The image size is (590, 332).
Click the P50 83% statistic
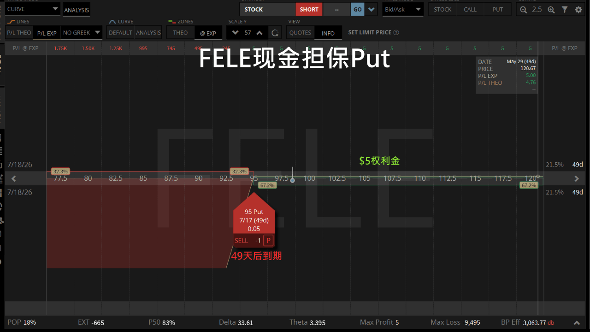tap(162, 322)
